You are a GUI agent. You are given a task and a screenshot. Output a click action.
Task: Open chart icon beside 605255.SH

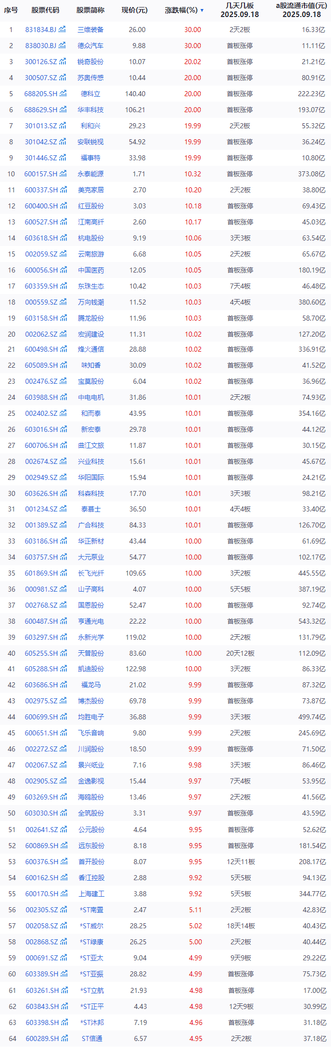(63, 653)
